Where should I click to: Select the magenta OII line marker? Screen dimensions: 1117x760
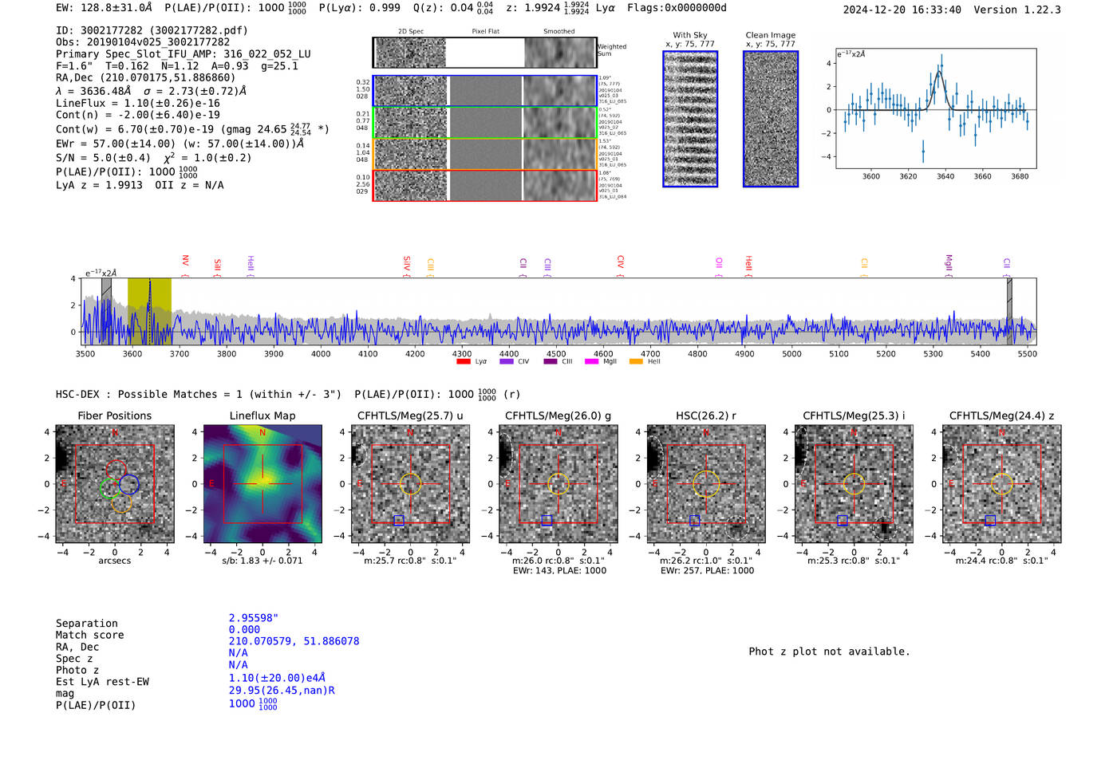point(719,266)
